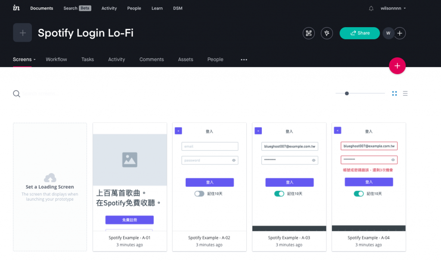Click the search magnifier icon

(17, 93)
